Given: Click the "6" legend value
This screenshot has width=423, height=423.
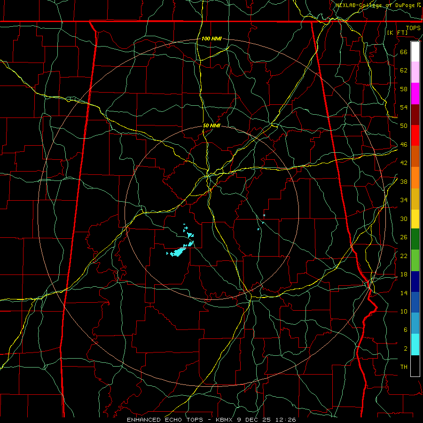Looking at the screenshot, I should [x=405, y=330].
